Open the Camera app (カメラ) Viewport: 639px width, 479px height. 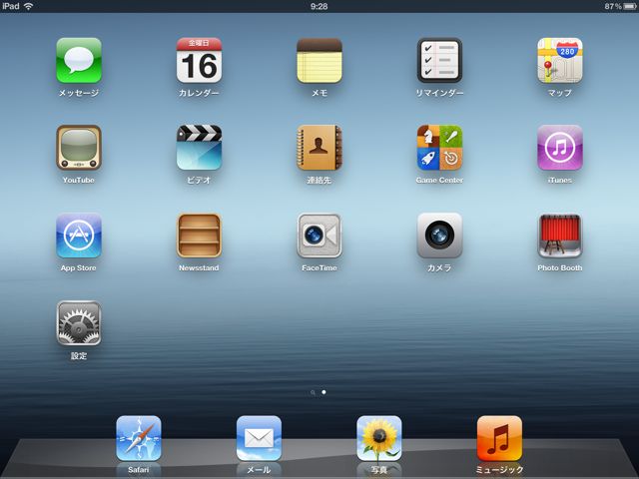(x=439, y=236)
